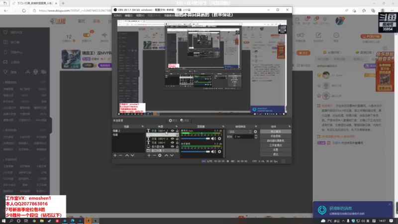The height and width of the screenshot is (224, 398).
Task: Add a new scene with the plus icon in the Scenes panel
Action: [x=115, y=155]
